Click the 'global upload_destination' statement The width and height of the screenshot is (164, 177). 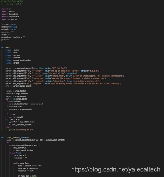point(18,60)
